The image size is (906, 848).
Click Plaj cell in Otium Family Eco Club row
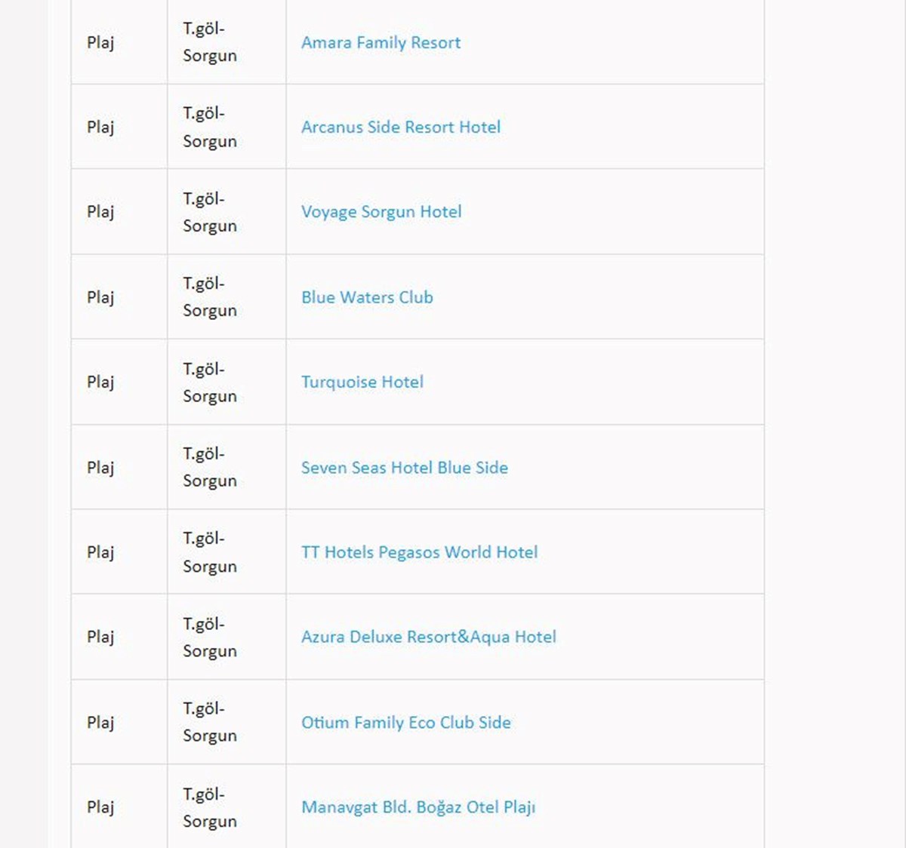tap(119, 722)
